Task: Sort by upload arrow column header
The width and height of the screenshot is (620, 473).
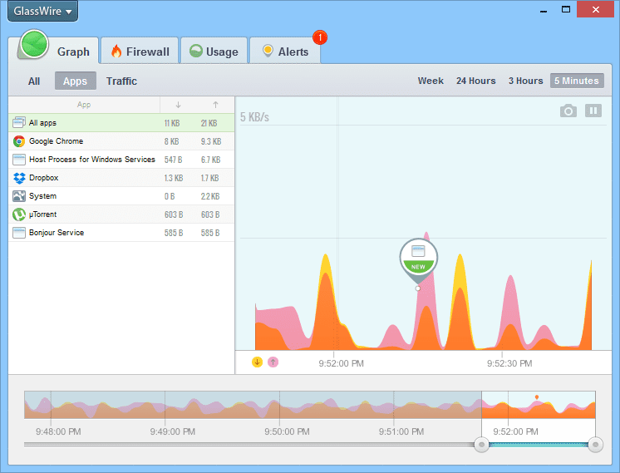Action: [x=215, y=105]
